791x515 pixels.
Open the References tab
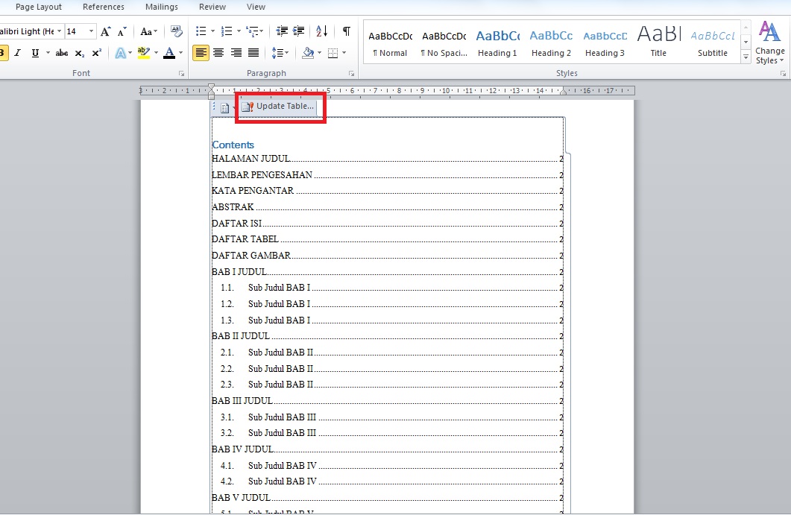click(x=104, y=7)
